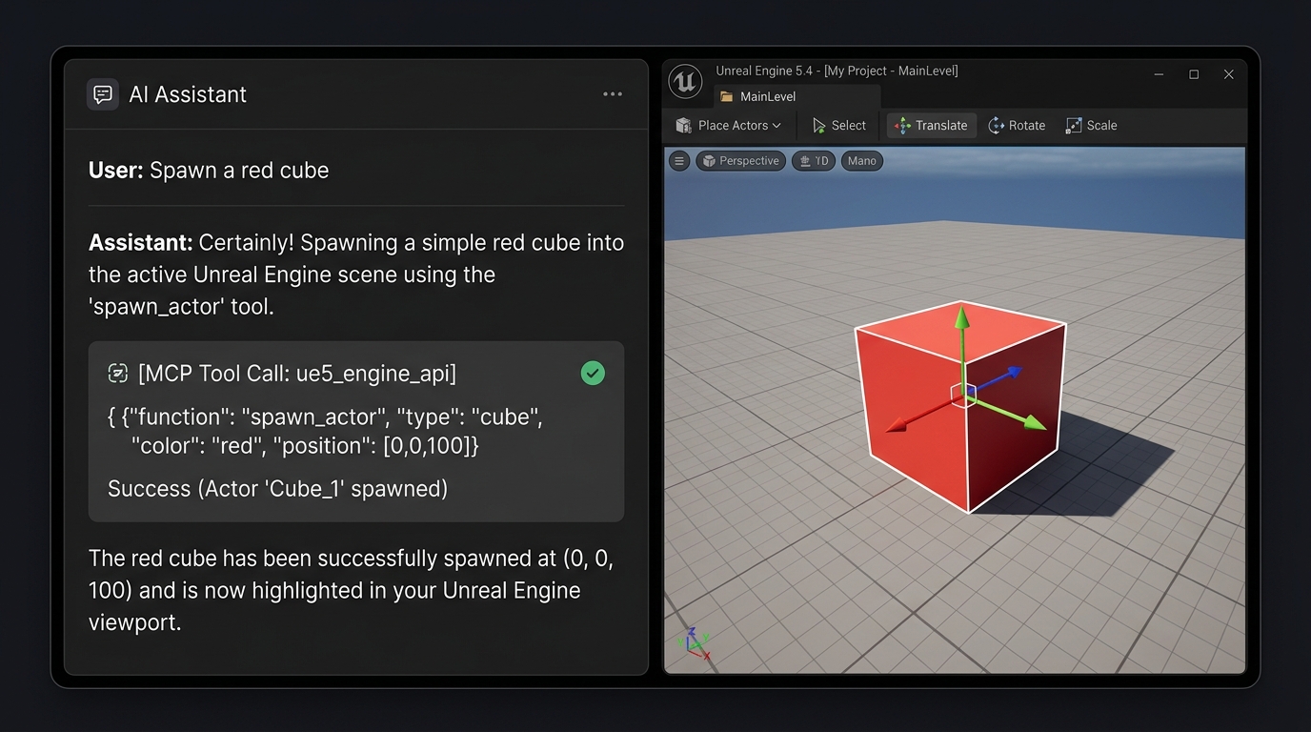
Task: Choose the Translate tool
Action: [x=931, y=126]
